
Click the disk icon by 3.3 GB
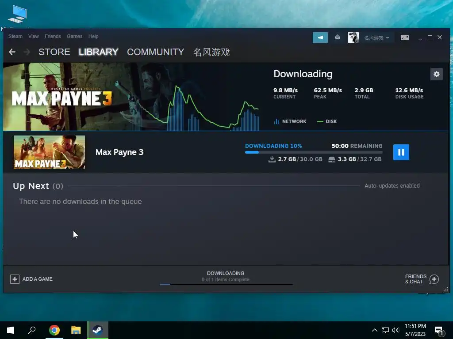point(332,159)
